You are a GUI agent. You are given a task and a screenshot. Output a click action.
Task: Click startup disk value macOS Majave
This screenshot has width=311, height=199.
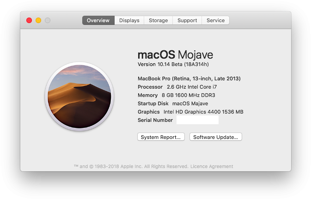click(x=190, y=104)
